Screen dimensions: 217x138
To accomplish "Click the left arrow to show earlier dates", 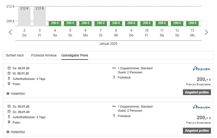I will pyautogui.click(x=10, y=32).
